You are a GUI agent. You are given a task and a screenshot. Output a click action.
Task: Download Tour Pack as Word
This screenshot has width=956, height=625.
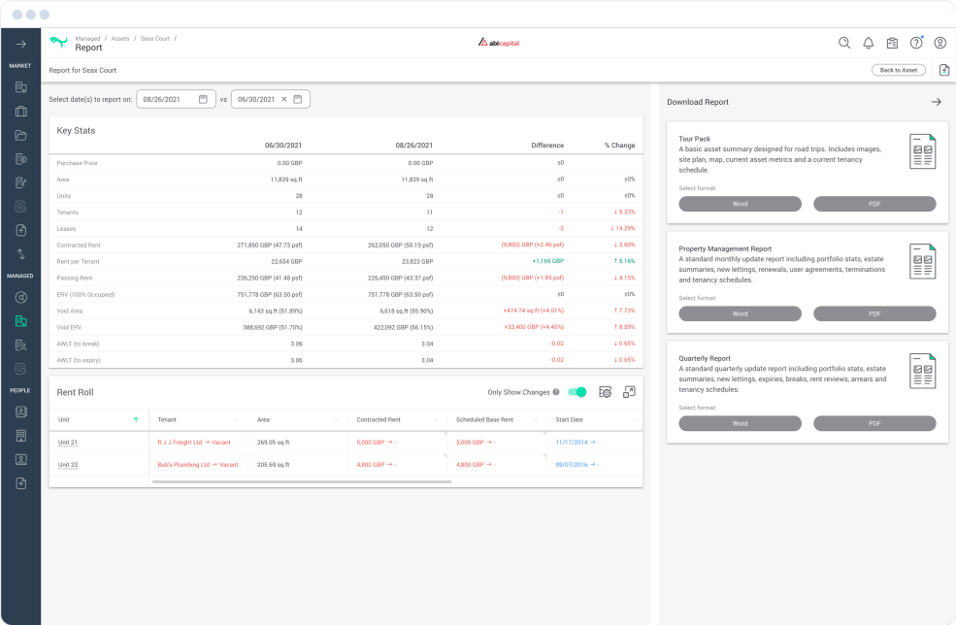tap(740, 204)
